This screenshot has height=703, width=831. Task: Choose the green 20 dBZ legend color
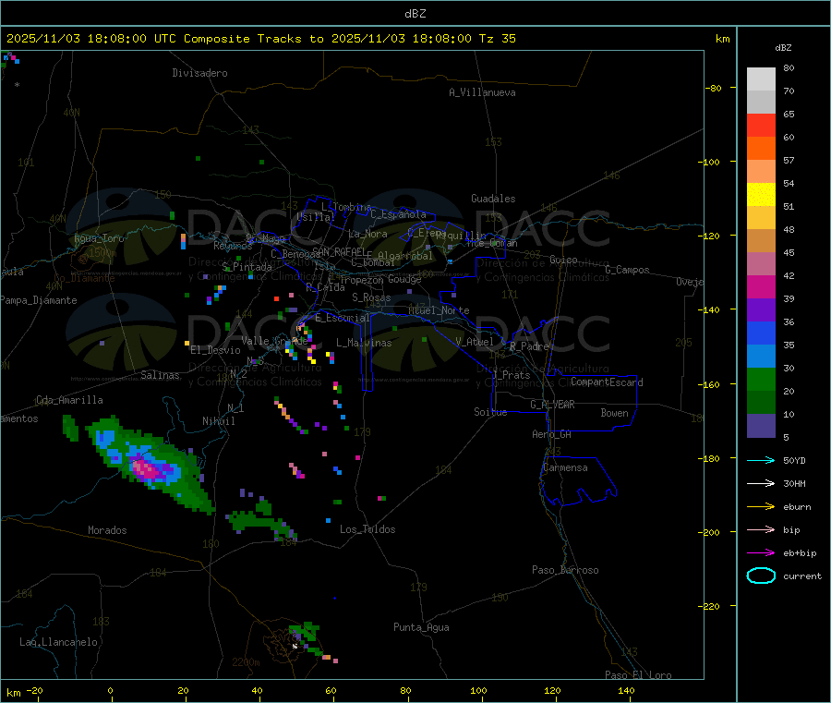761,379
